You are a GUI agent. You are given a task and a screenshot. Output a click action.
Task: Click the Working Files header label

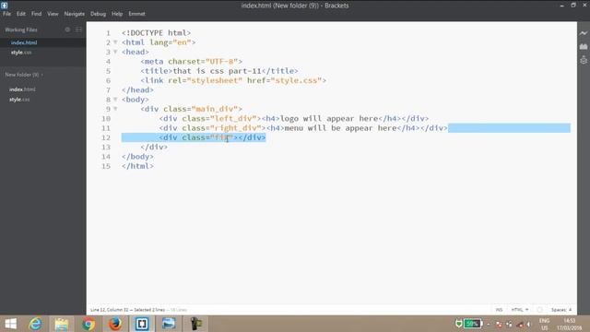21,30
